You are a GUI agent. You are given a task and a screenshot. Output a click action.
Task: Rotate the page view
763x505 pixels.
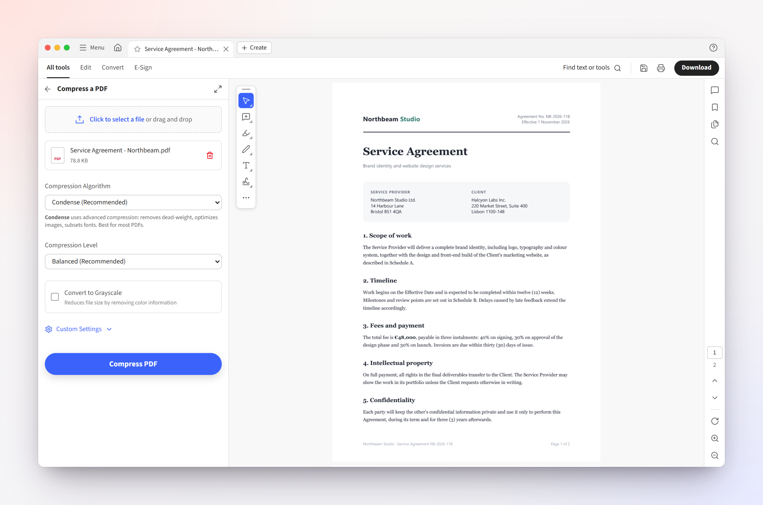pos(715,421)
